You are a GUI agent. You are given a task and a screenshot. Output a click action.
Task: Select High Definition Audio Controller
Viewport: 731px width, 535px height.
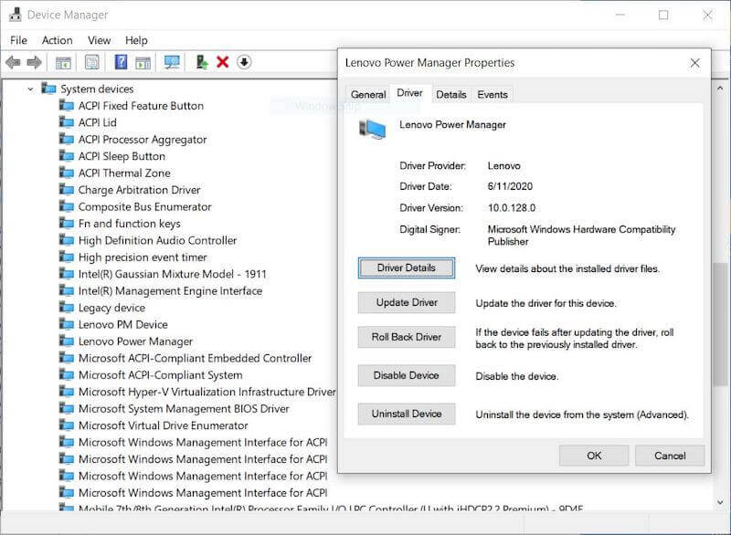pos(157,240)
